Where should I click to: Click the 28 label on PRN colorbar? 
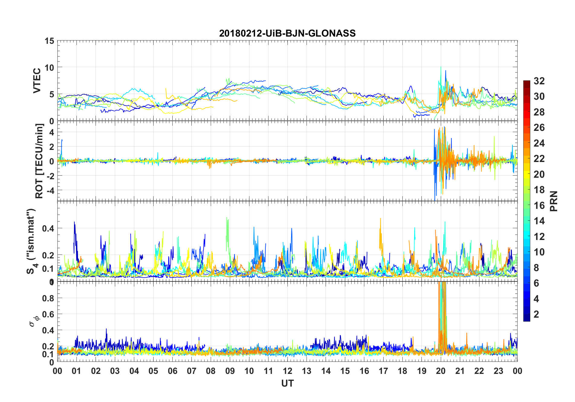[x=539, y=112]
